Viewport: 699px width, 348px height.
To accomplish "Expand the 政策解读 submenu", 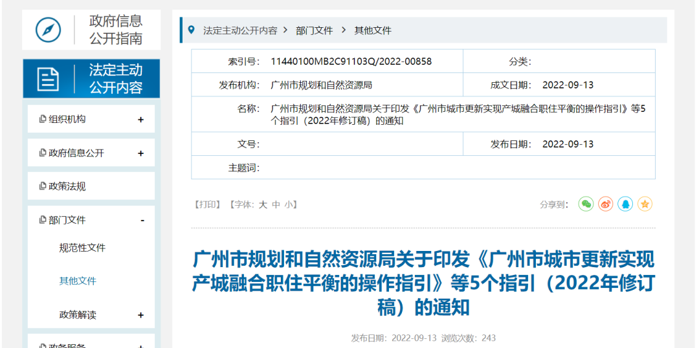I will [140, 315].
